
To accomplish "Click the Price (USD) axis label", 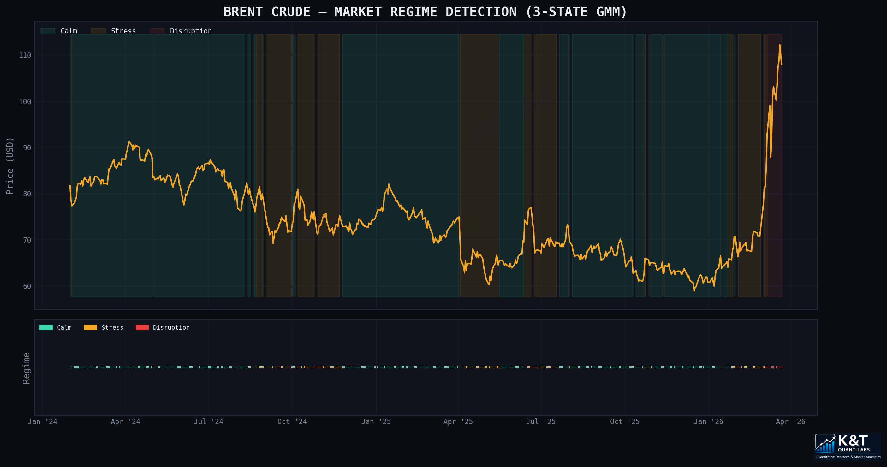I will (10, 166).
